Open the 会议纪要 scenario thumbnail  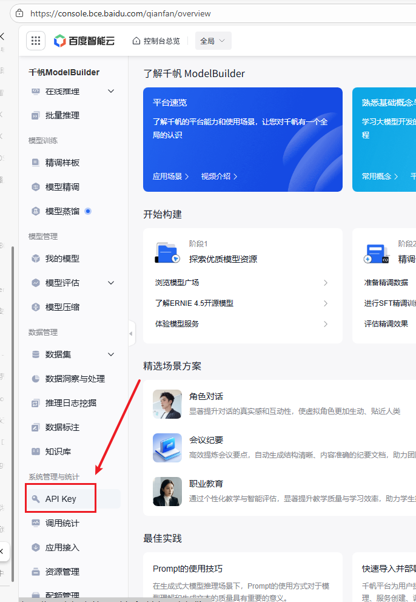coord(167,448)
